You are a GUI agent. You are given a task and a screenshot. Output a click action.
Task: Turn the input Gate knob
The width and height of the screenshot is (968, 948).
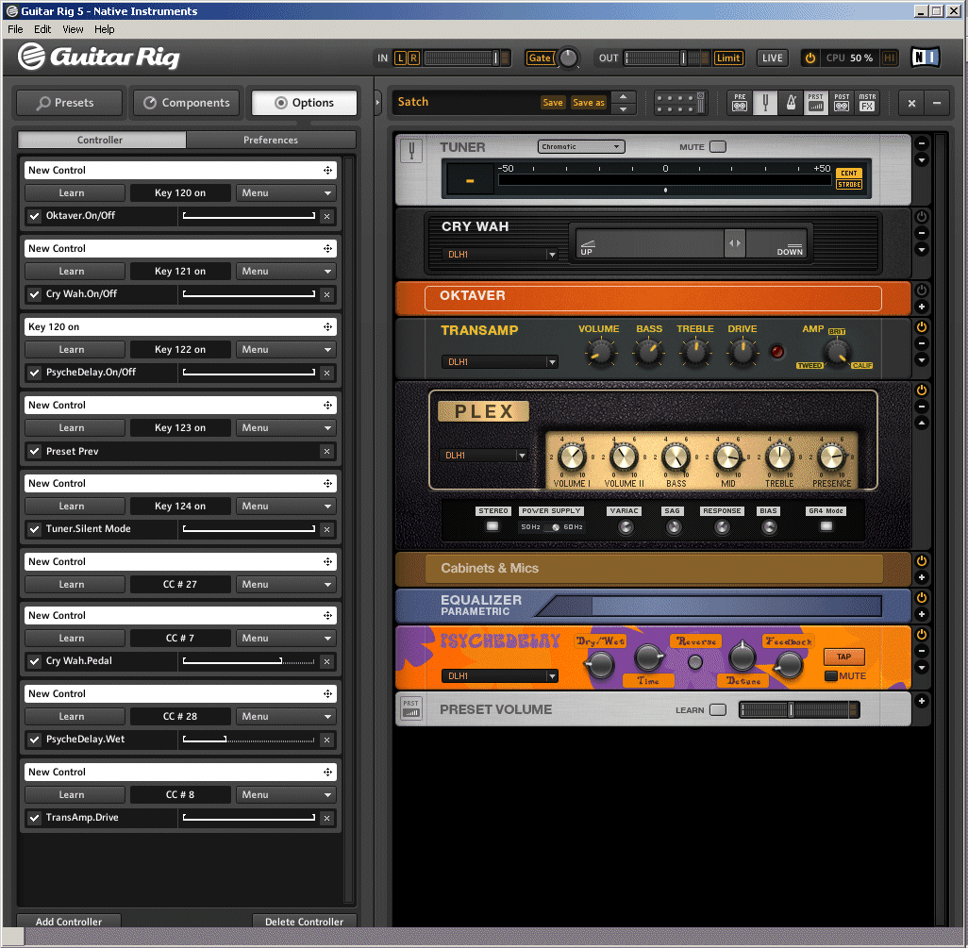(568, 58)
